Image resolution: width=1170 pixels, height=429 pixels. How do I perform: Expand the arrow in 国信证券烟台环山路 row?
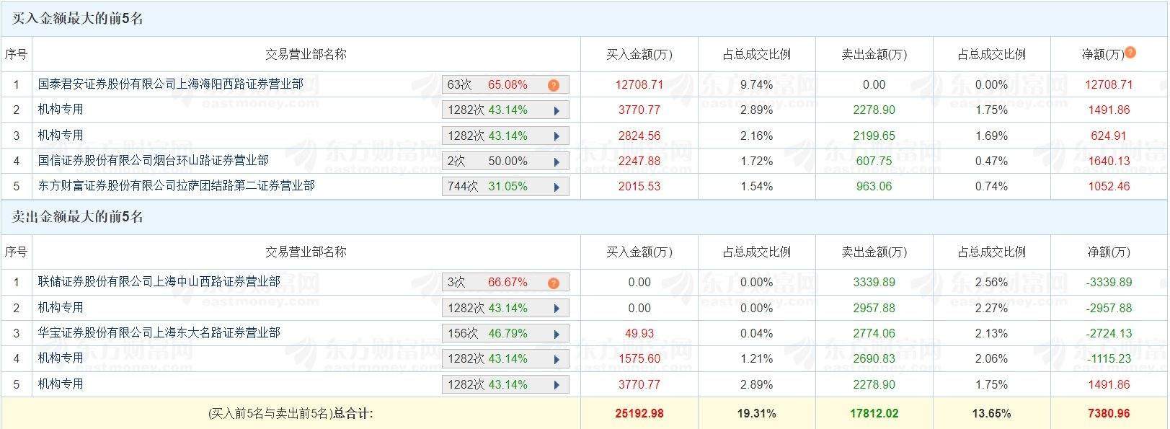pyautogui.click(x=557, y=162)
